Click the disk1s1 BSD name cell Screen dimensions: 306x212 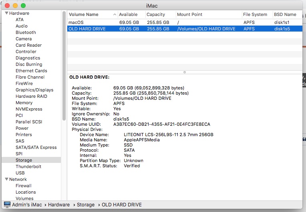coord(282,22)
